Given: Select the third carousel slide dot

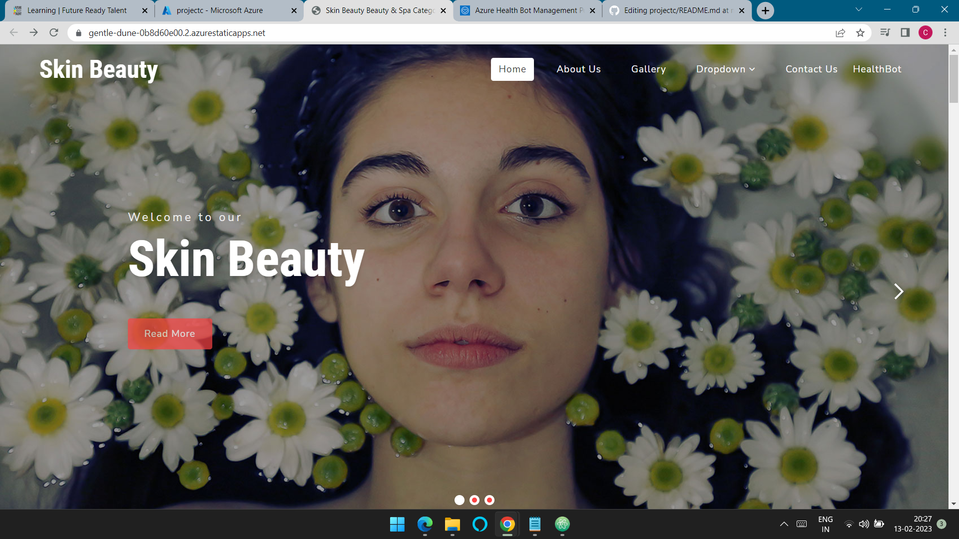Looking at the screenshot, I should tap(489, 500).
